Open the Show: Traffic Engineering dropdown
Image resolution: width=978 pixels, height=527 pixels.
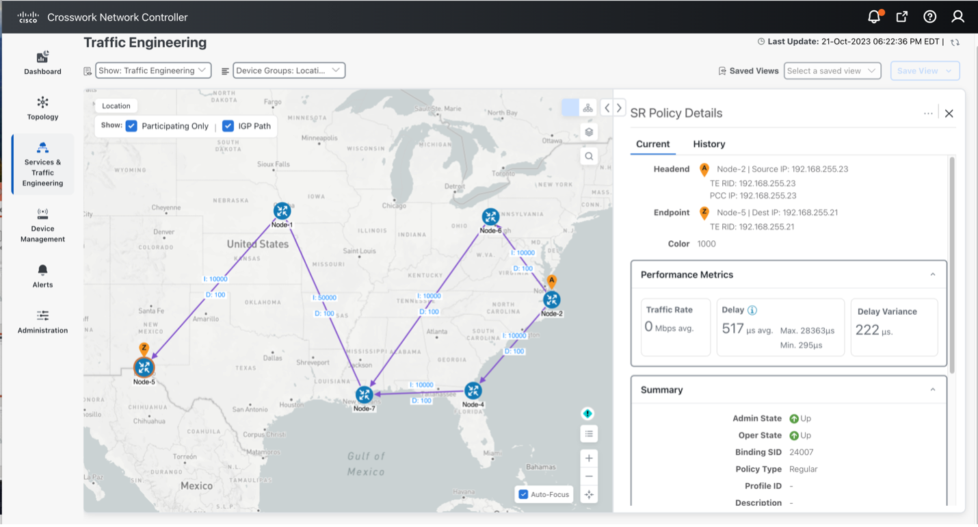(x=153, y=70)
